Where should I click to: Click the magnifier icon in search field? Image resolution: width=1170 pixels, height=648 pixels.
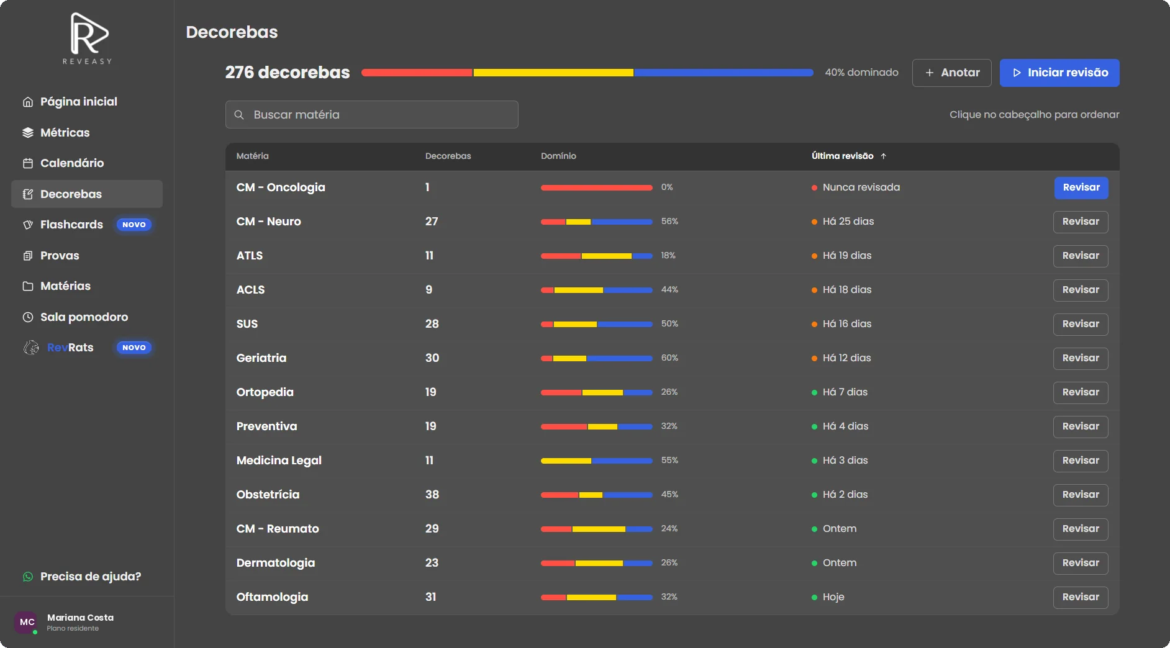point(239,115)
